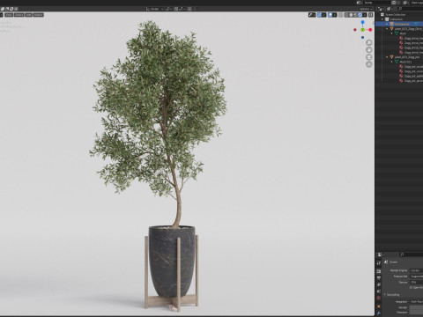Click the outliner search field
Screen dimensions: 423x317
tap(411, 9)
